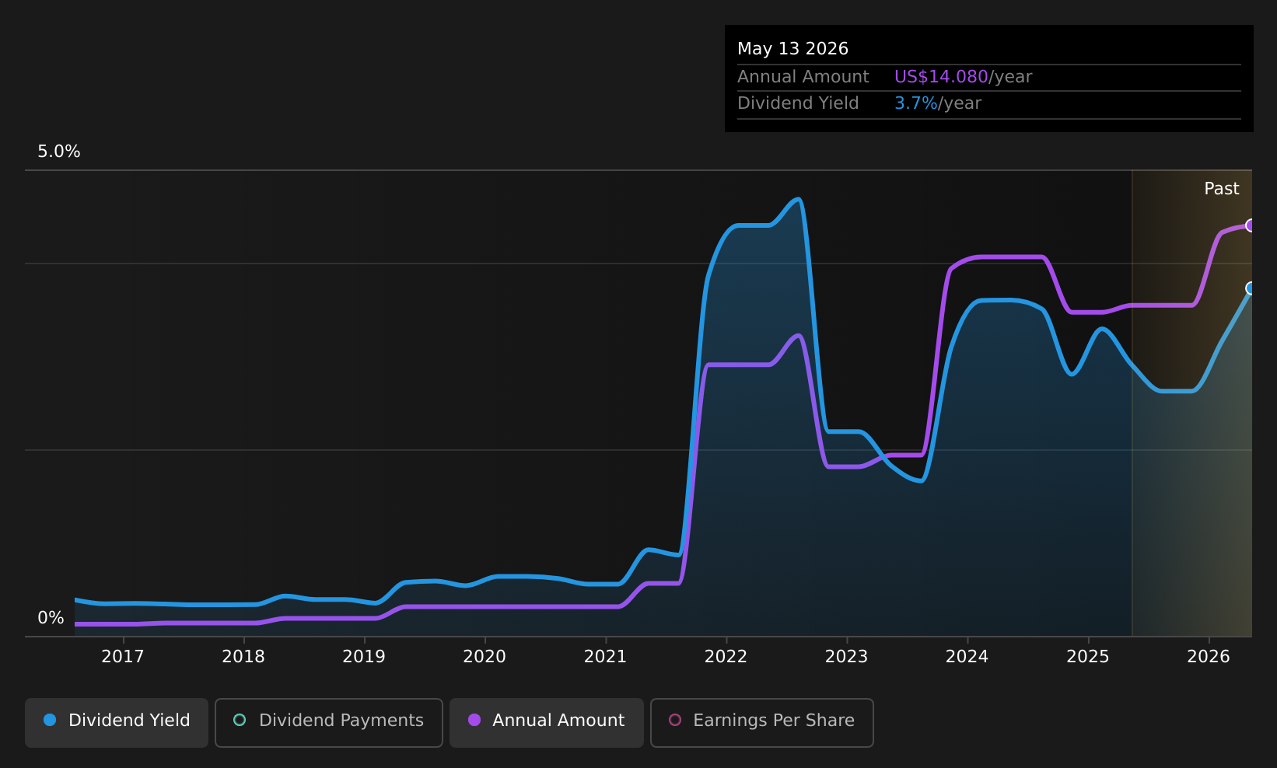Viewport: 1277px width, 768px height.
Task: Click the May 13 2026 tooltip date
Action: tap(792, 49)
